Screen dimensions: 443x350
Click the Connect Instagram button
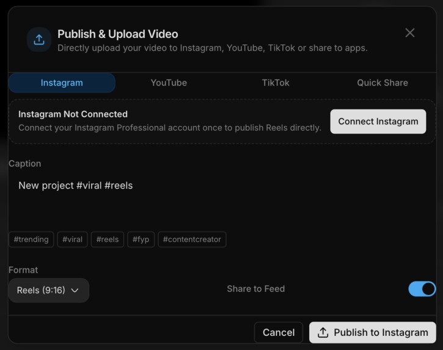[378, 122]
